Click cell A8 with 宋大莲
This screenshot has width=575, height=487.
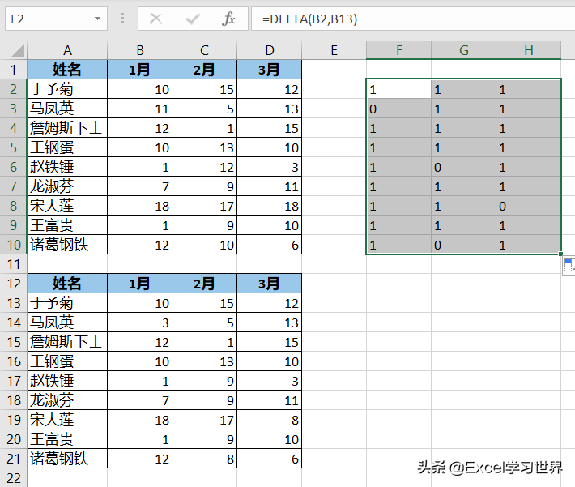coord(67,206)
